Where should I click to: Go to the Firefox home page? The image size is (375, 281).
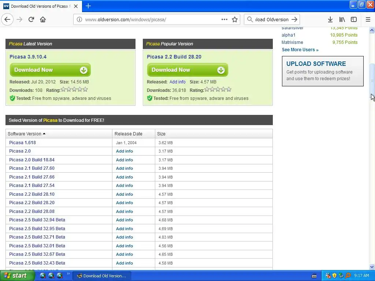(43, 19)
